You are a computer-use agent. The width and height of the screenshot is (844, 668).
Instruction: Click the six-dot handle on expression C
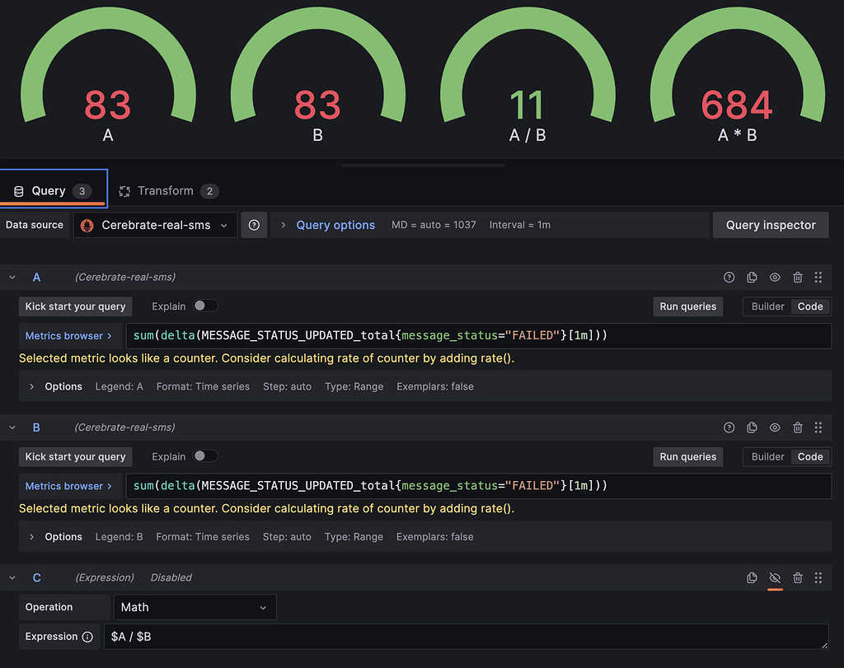pos(818,577)
